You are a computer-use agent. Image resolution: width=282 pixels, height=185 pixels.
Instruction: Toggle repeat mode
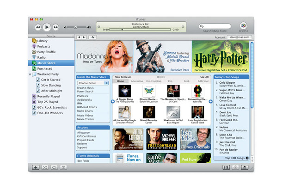[x=55, y=166]
